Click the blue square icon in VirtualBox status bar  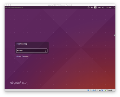[102, 90]
